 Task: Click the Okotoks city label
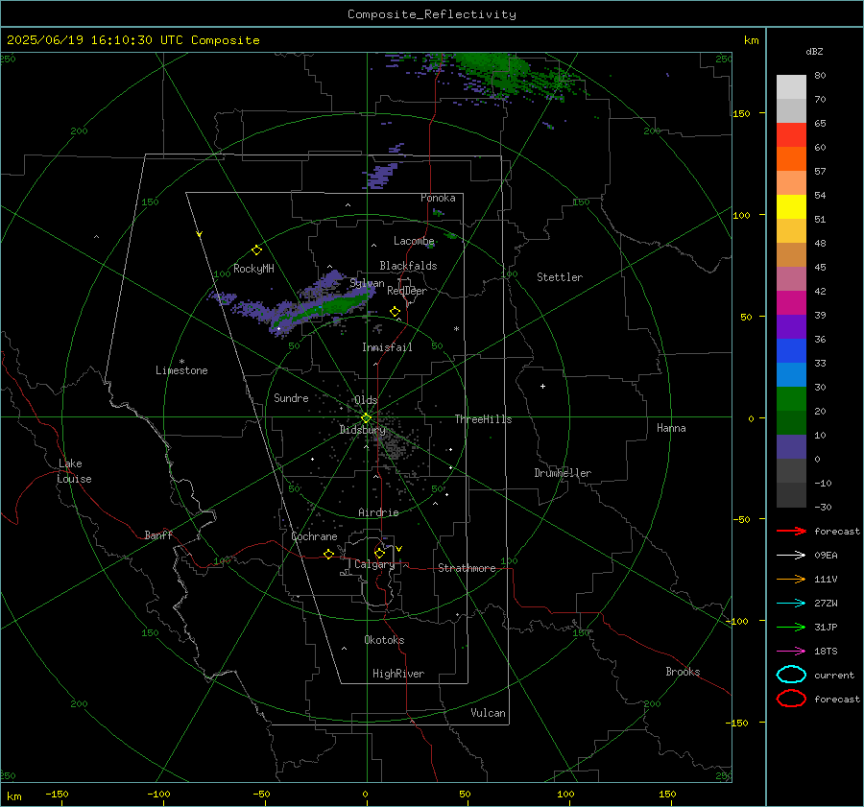tap(384, 640)
